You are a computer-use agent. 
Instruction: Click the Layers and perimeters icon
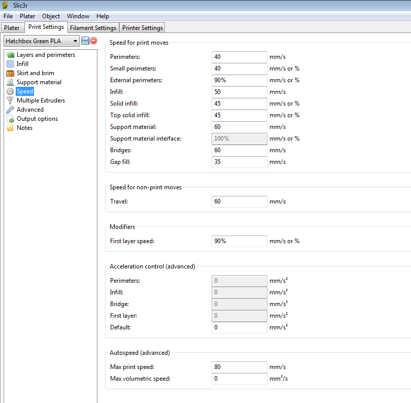point(10,55)
